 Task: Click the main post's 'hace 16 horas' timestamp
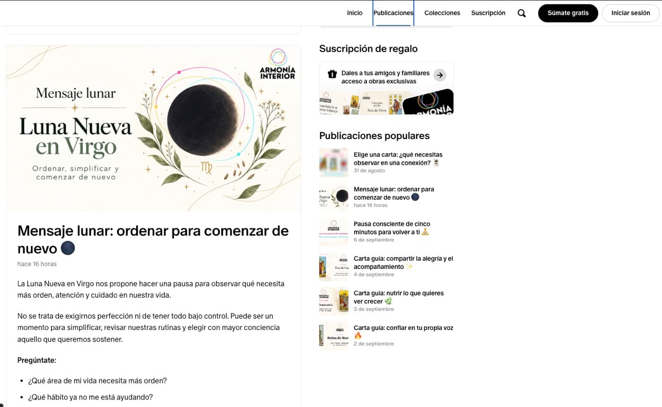click(x=37, y=264)
